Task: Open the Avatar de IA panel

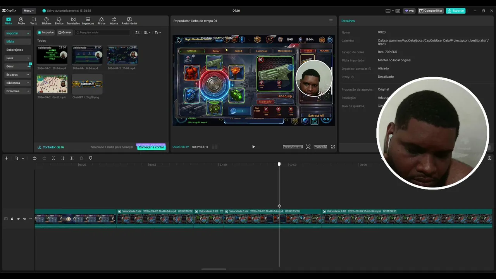Action: point(129,21)
